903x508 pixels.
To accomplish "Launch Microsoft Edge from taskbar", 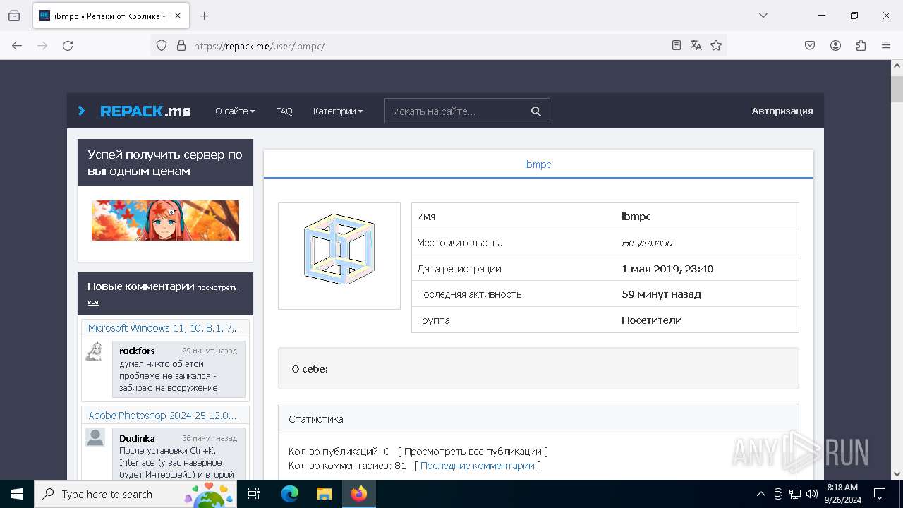I will [x=290, y=494].
